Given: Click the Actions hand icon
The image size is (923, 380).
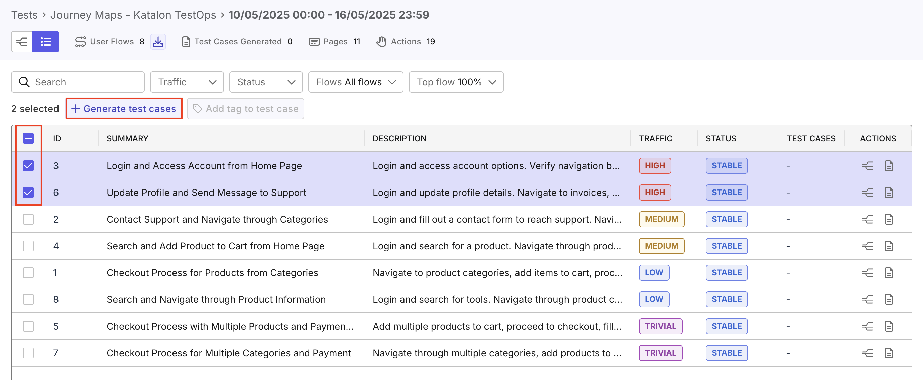Looking at the screenshot, I should 381,42.
